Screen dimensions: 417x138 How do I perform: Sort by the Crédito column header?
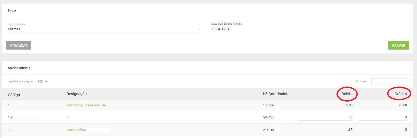[401, 94]
